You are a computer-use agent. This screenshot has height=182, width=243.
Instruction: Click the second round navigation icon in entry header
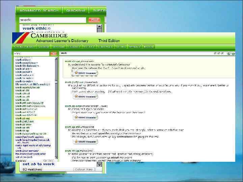click(x=219, y=53)
